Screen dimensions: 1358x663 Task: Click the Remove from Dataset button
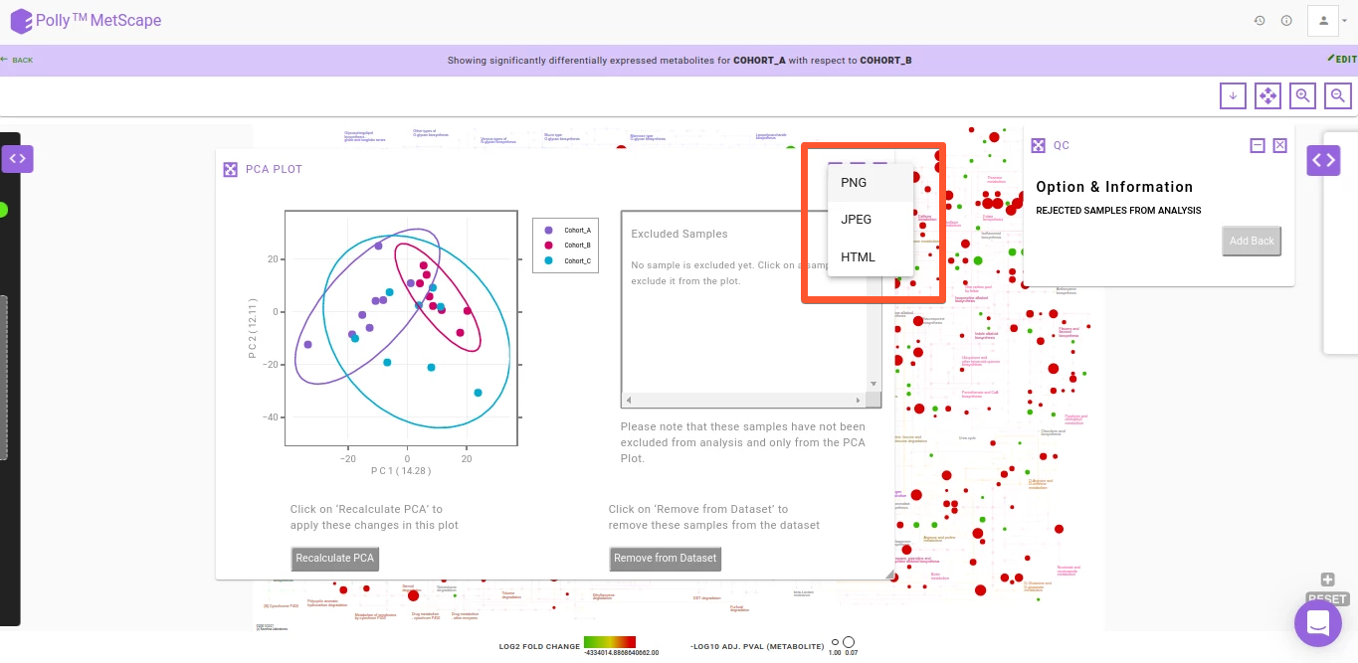[666, 559]
